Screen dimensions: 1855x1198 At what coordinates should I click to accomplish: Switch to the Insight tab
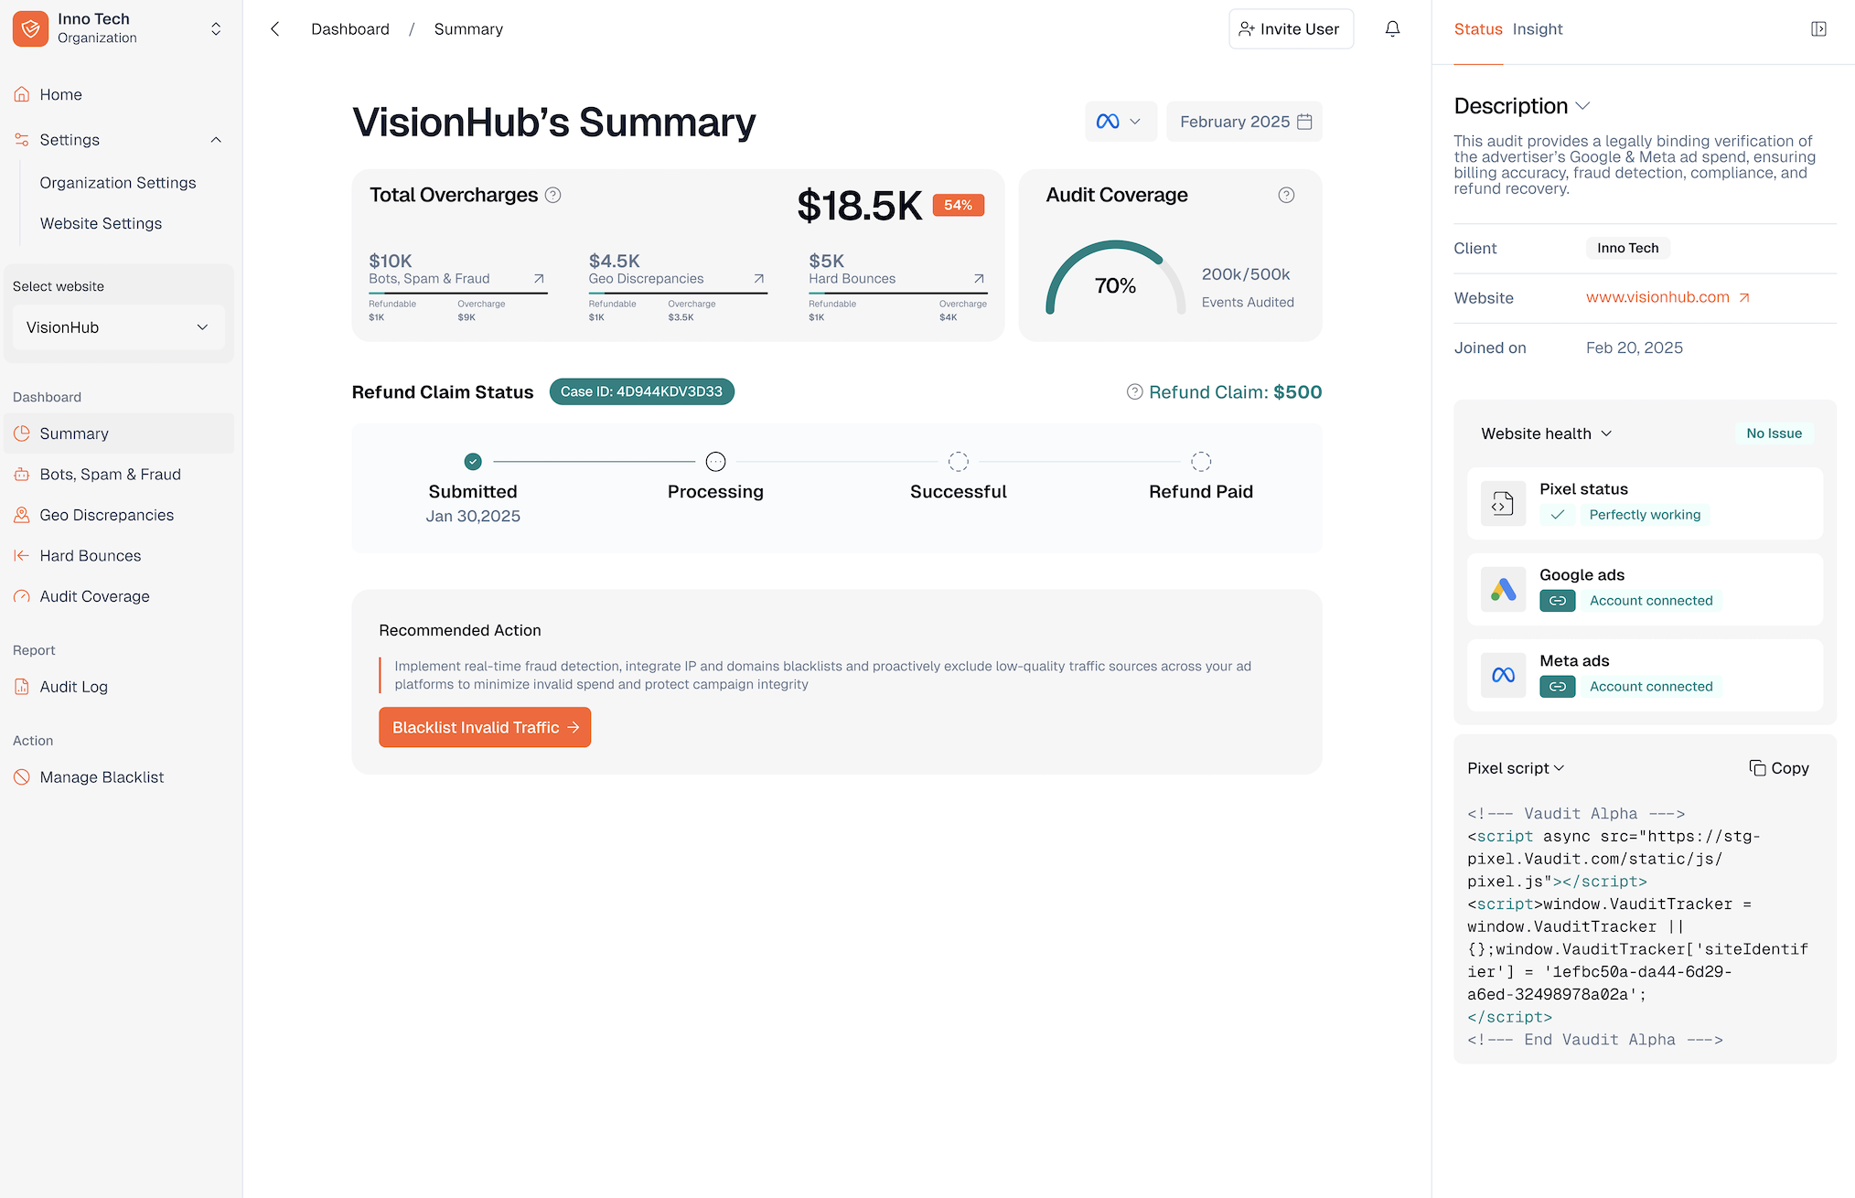[1538, 29]
